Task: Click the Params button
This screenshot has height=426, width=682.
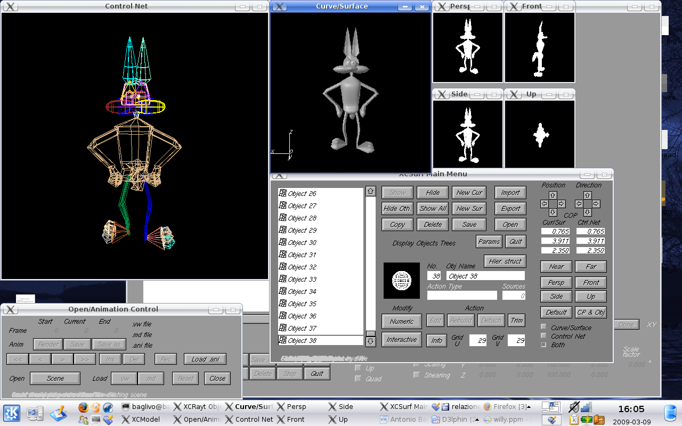Action: (x=489, y=241)
